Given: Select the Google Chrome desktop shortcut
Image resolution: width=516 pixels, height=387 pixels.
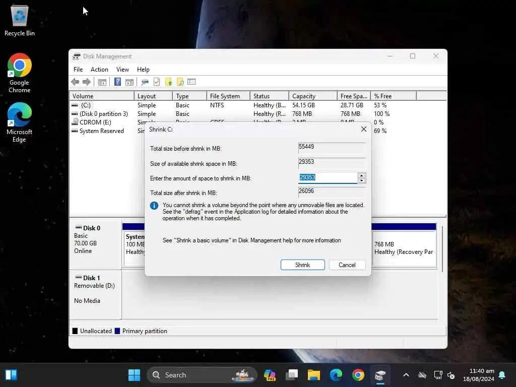Looking at the screenshot, I should 20,73.
